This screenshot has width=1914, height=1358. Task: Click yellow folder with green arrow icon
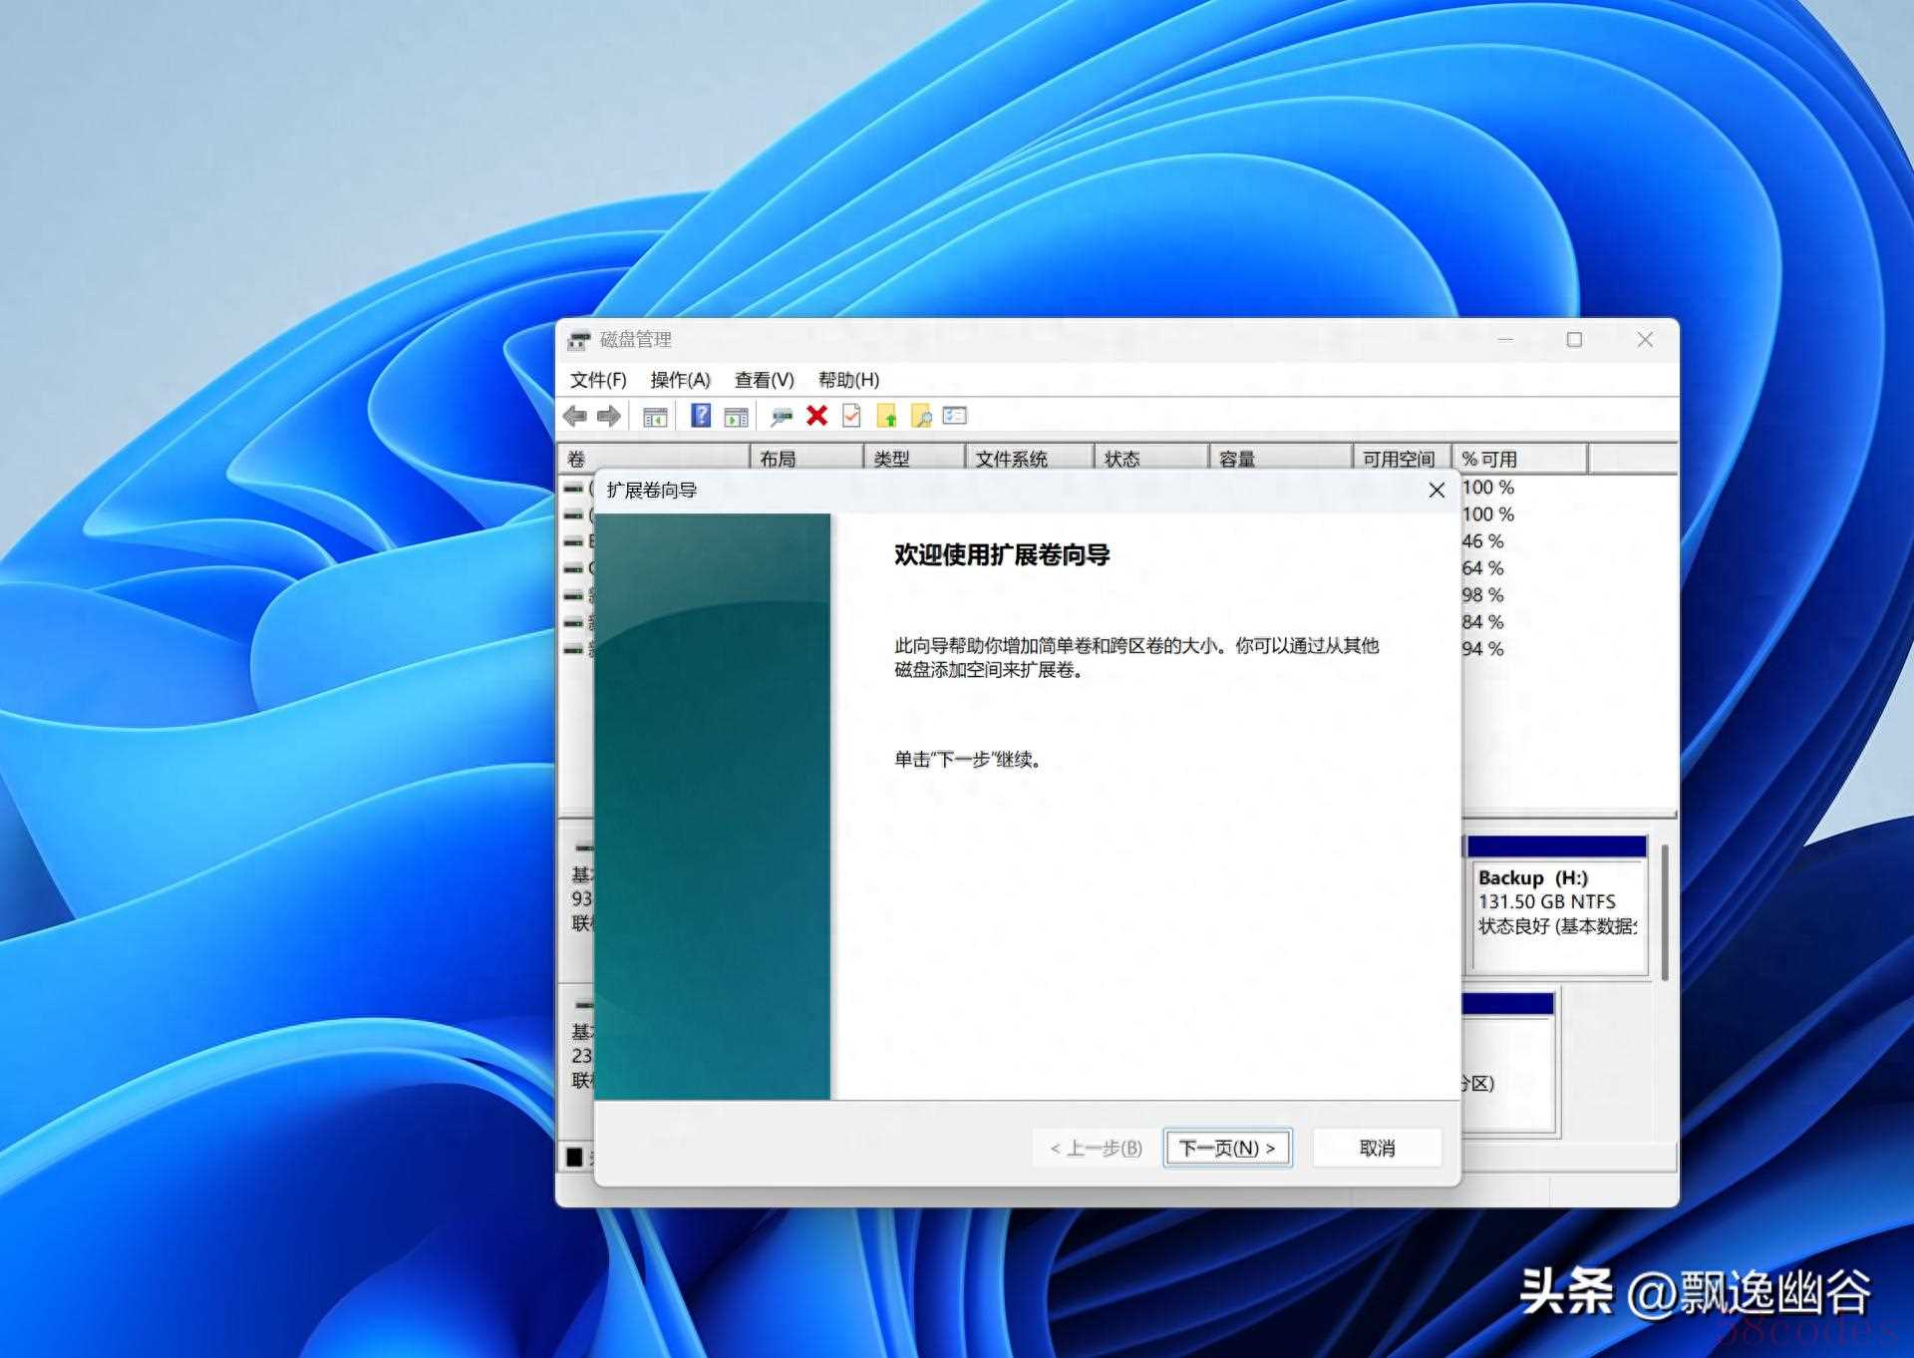[x=886, y=416]
